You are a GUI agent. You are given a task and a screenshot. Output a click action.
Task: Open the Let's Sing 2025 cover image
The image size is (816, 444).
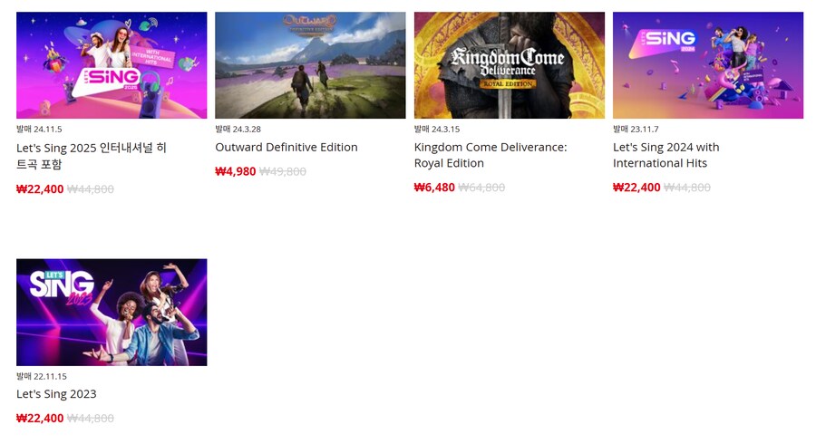point(112,65)
